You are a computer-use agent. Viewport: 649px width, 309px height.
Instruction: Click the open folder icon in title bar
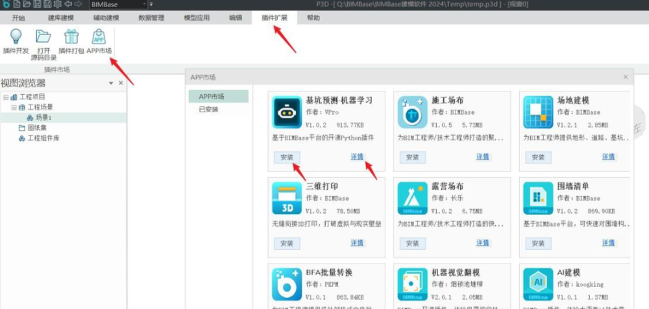click(27, 5)
